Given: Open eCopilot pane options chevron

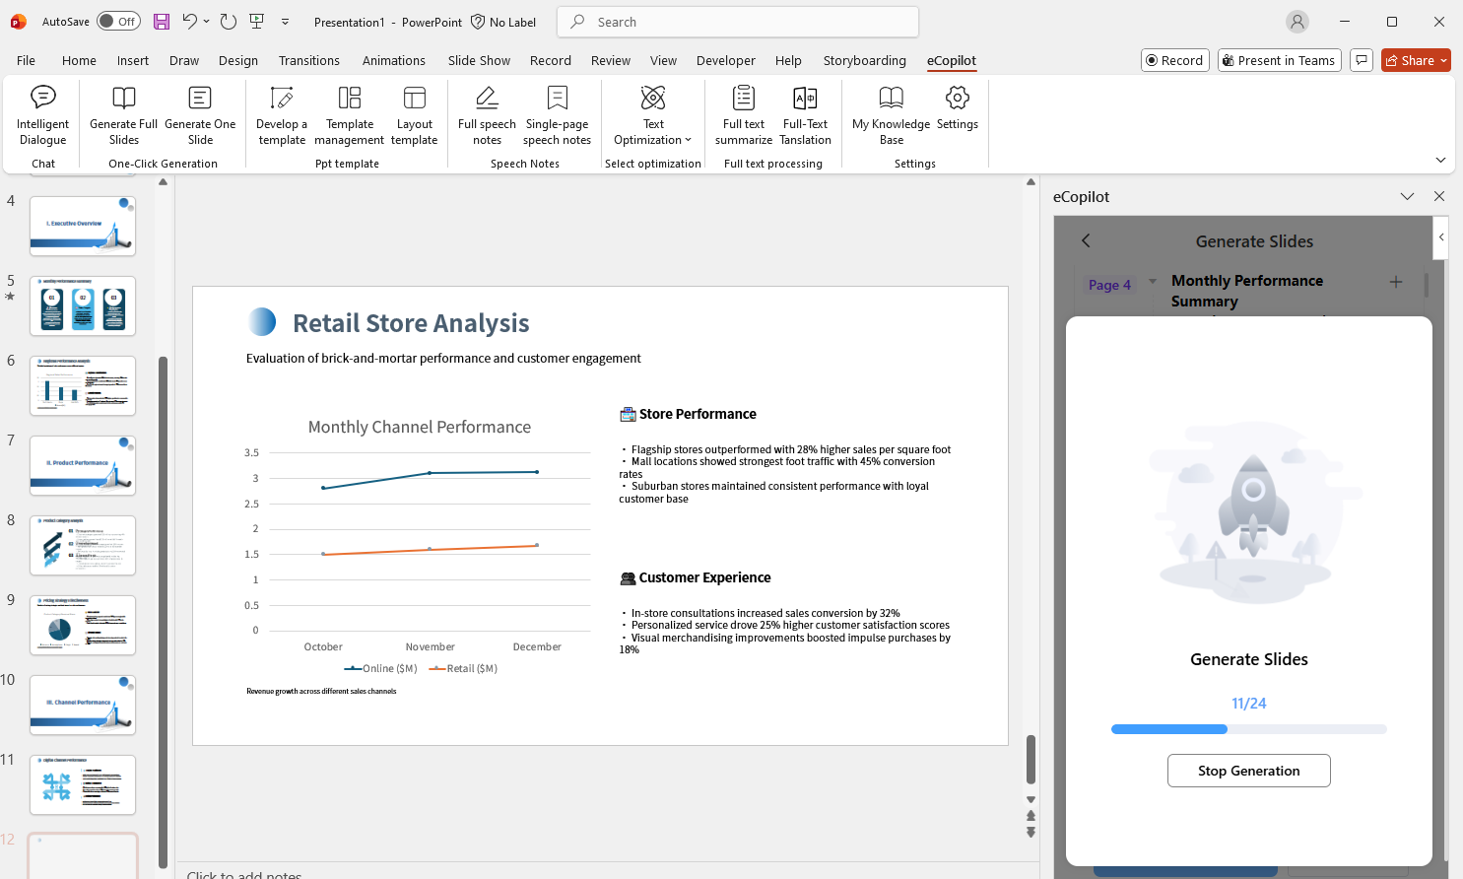Looking at the screenshot, I should click(1407, 196).
